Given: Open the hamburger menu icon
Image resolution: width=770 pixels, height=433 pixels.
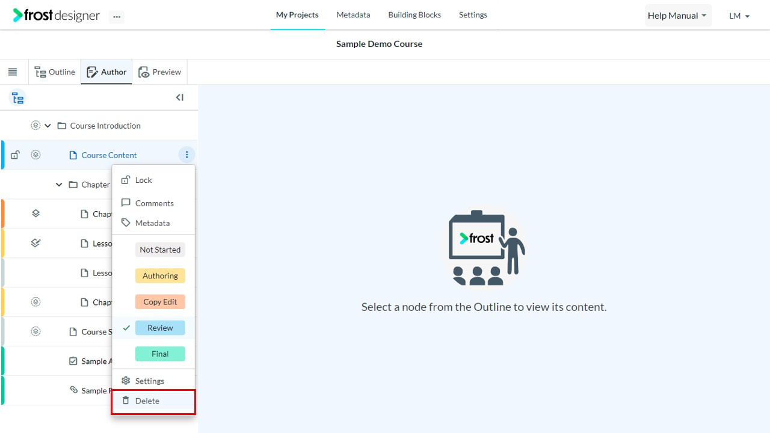Looking at the screenshot, I should [13, 72].
